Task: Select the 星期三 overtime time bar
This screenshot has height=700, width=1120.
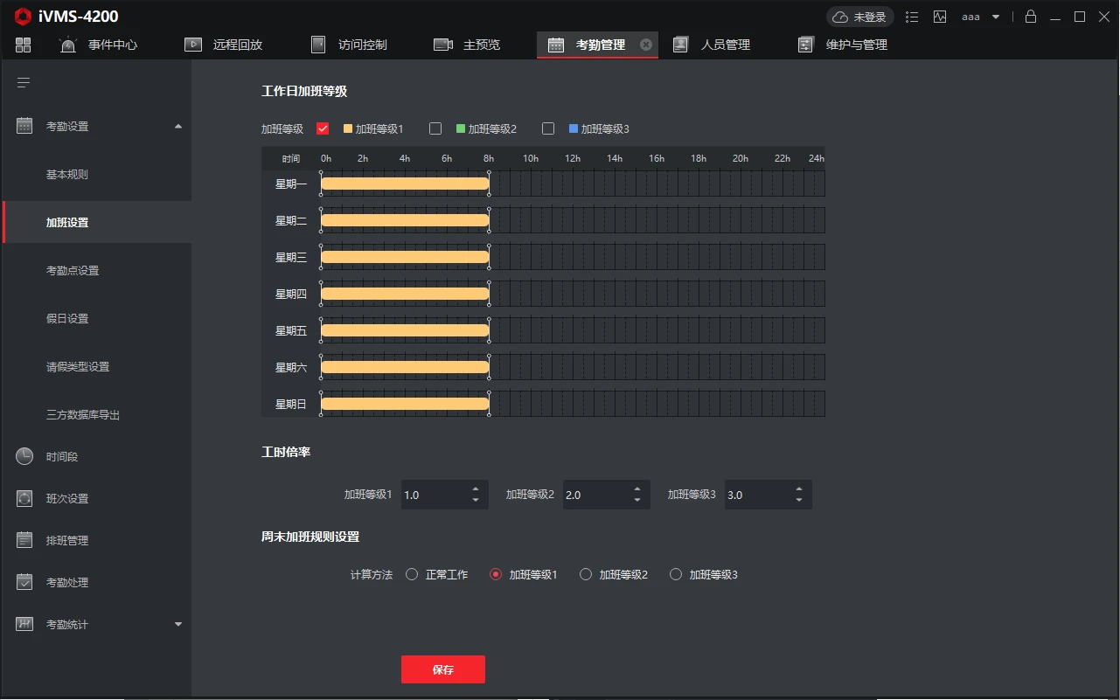Action: click(405, 257)
